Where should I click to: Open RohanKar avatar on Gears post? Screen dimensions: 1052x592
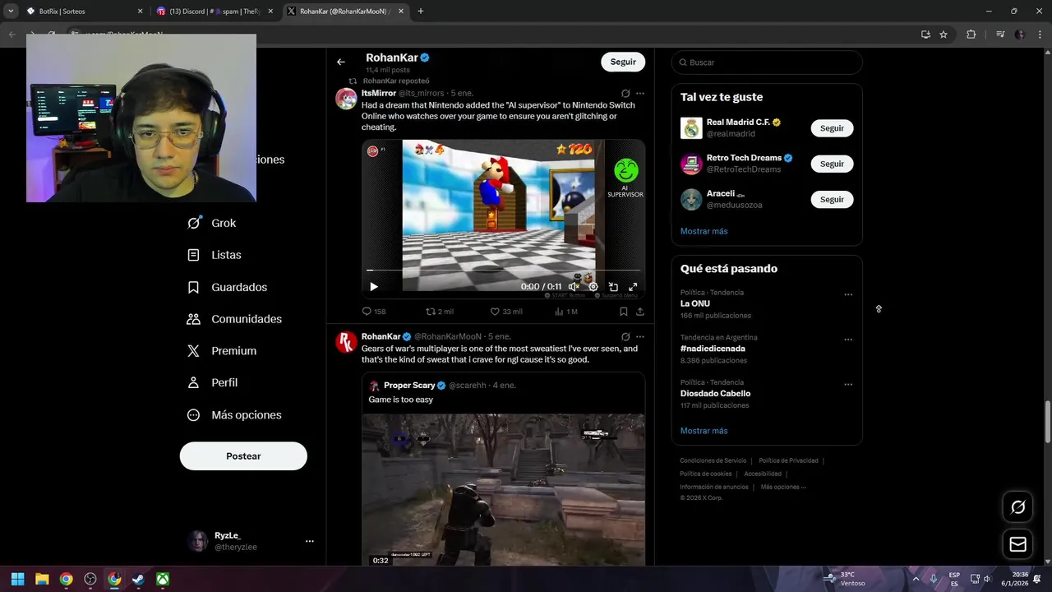(346, 342)
